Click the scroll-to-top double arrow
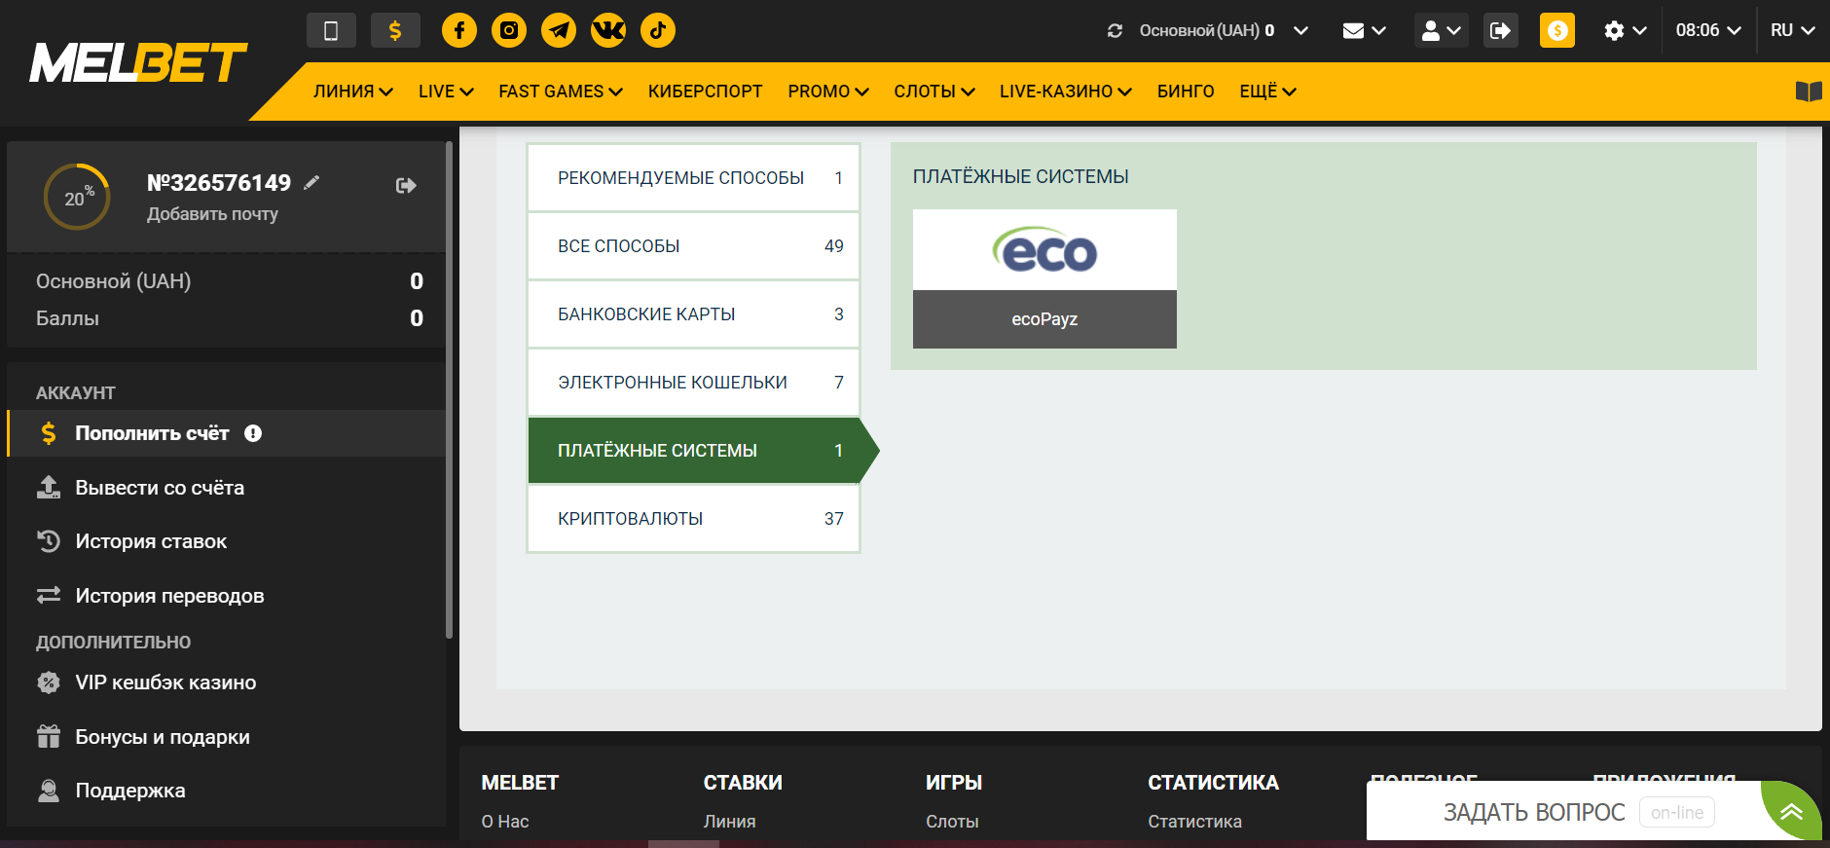 coord(1792,812)
